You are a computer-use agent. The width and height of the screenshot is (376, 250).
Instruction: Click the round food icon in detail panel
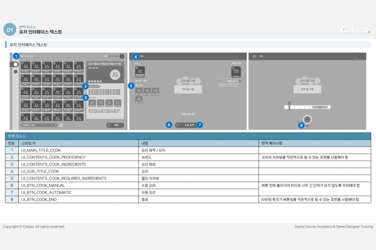point(115,74)
